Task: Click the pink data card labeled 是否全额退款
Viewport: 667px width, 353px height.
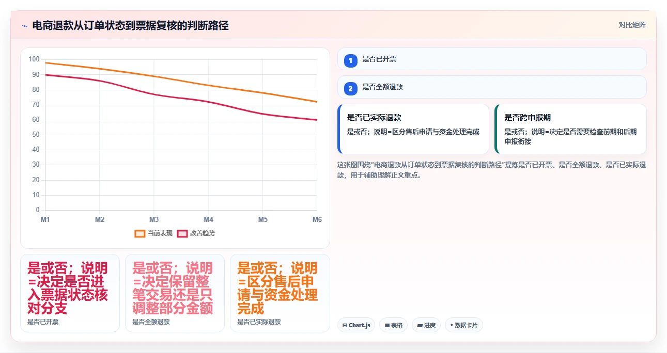Action: coord(175,293)
